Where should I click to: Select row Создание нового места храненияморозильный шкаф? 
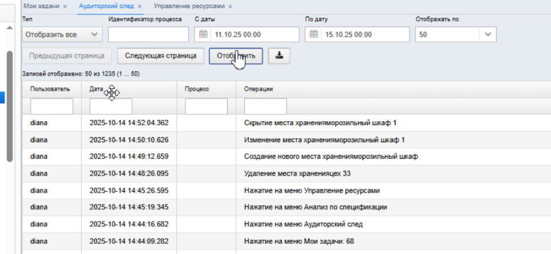click(x=287, y=157)
